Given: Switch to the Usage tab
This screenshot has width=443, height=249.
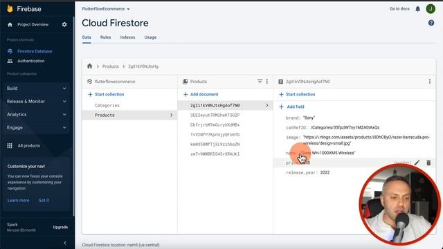Looking at the screenshot, I should (x=150, y=37).
